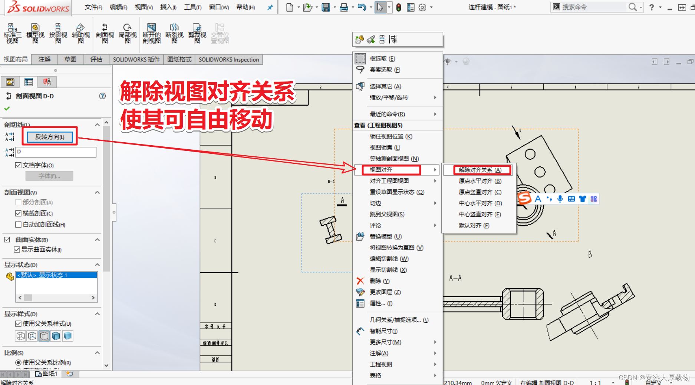Screen dimensions: 695x385
Task: Collapse the 曲面实体 section
Action: tap(97, 240)
